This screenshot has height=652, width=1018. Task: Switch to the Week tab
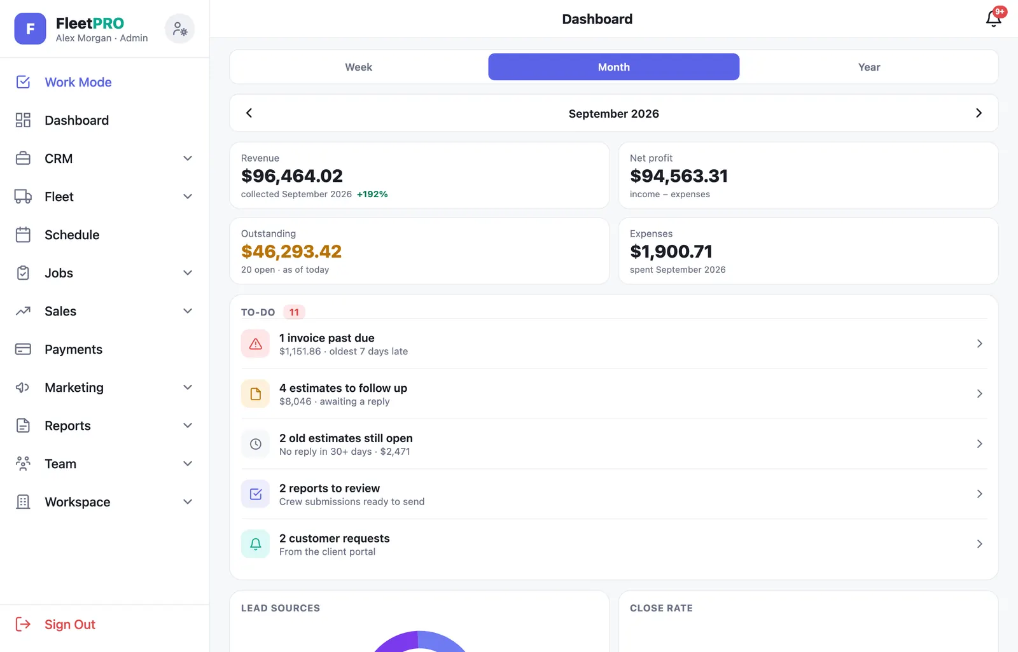tap(359, 67)
